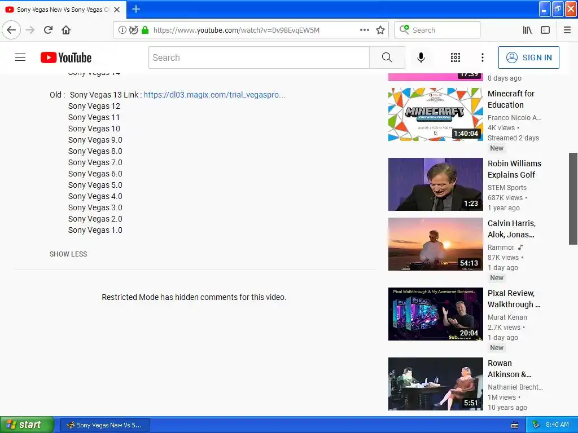This screenshot has height=433, width=578.
Task: Open the browser home page
Action: coord(66,30)
